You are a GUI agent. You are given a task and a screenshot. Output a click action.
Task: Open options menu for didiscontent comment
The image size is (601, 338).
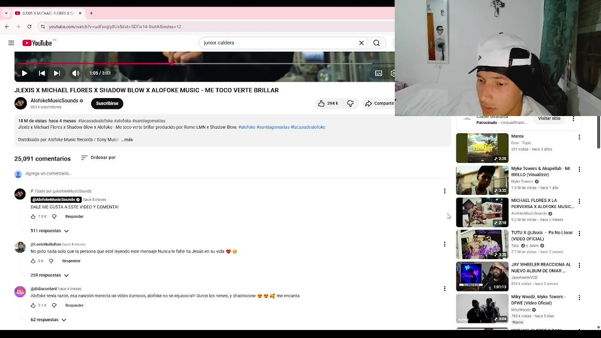445,289
